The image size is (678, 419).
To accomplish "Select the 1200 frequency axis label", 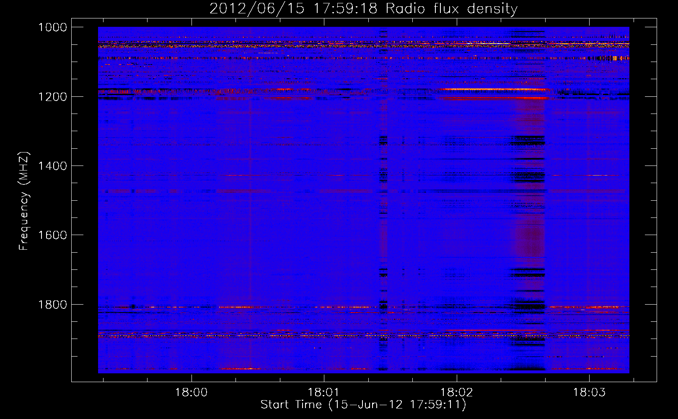I will (x=52, y=97).
